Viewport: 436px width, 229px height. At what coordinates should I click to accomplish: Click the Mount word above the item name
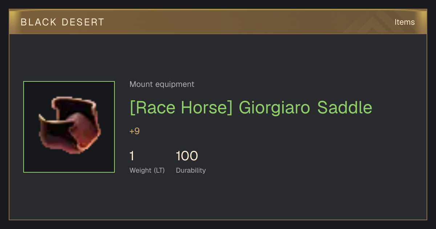pos(141,84)
